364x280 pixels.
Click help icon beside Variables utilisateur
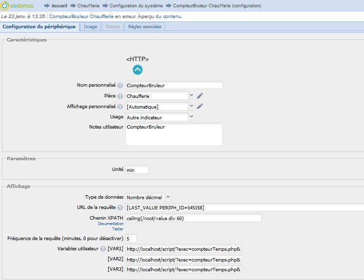[103, 249]
